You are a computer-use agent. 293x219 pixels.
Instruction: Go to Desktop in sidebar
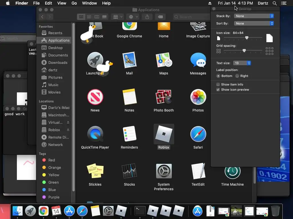54,48
